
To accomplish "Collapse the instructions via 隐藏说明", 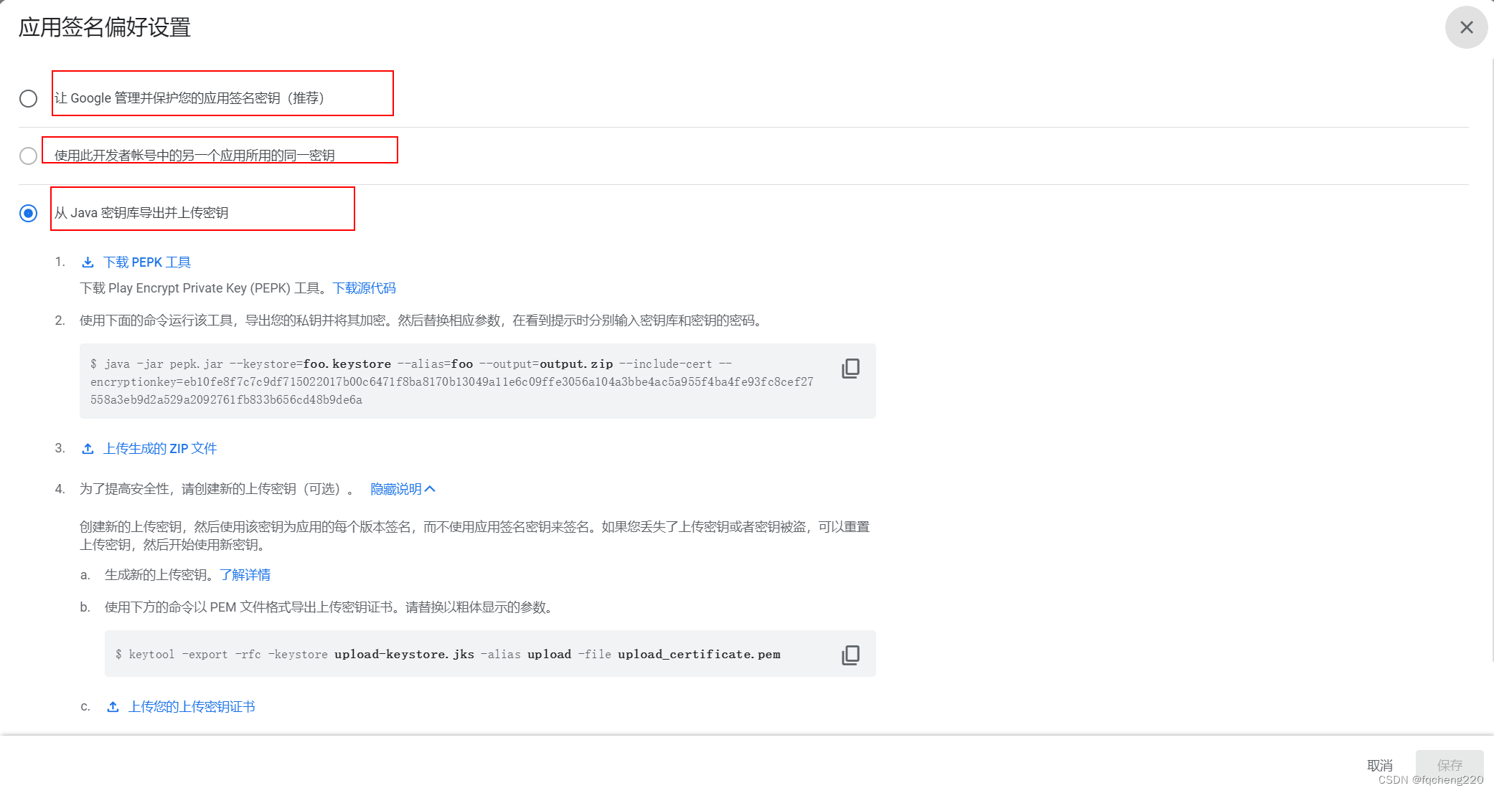I will tap(395, 488).
